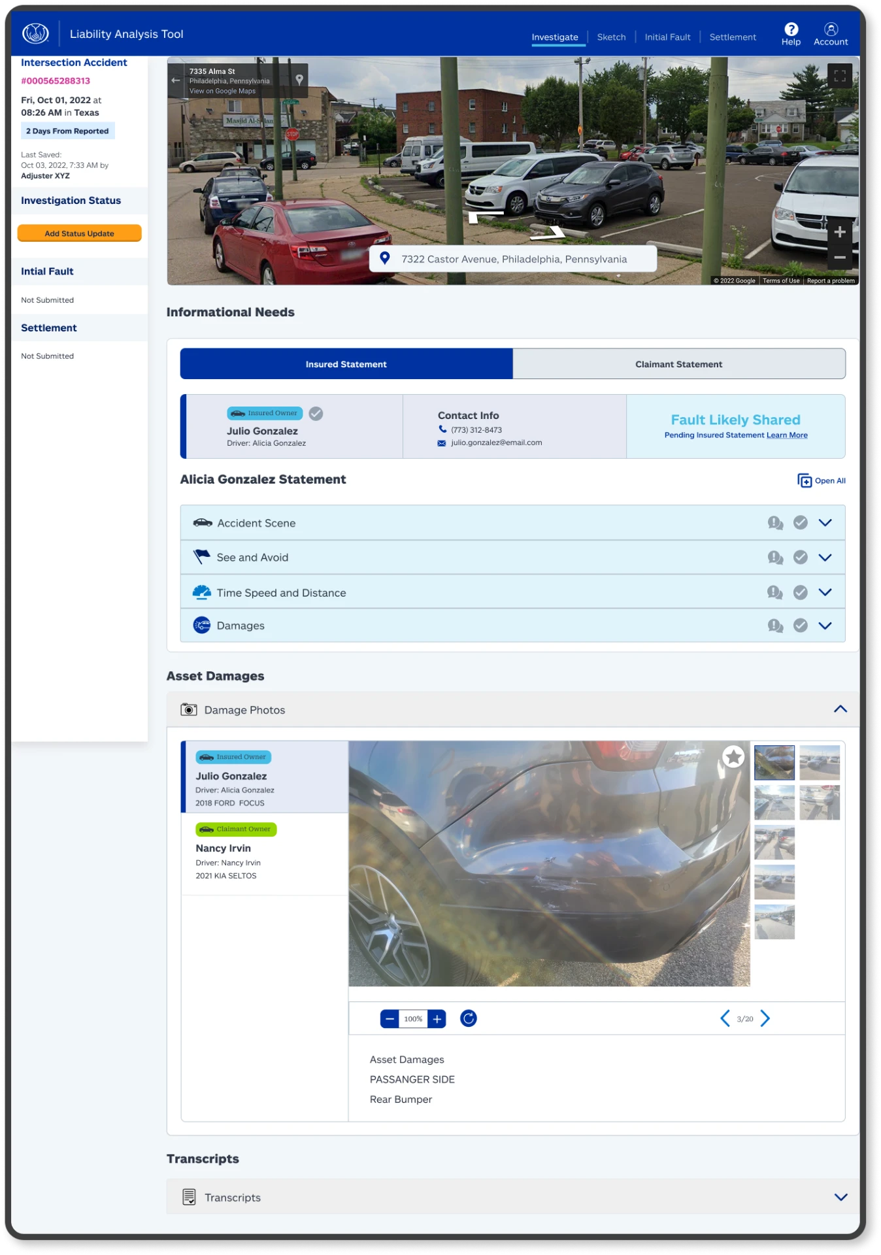Image resolution: width=881 pixels, height=1255 pixels.
Task: Zoom out on the street view
Action: pos(840,258)
